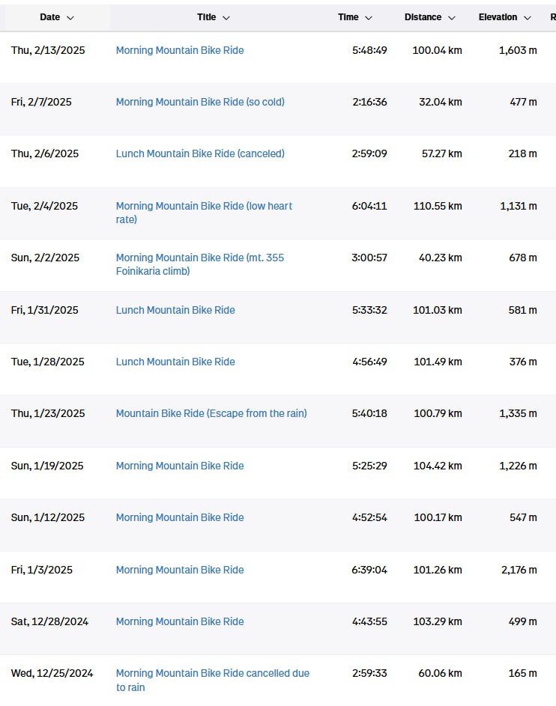556x706 pixels.
Task: Open the Morning Mountain Bike Ride from 1/12/2025
Action: coord(180,517)
